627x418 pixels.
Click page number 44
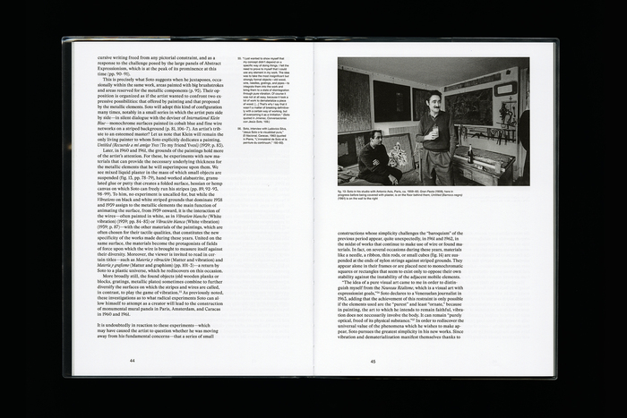pos(133,361)
